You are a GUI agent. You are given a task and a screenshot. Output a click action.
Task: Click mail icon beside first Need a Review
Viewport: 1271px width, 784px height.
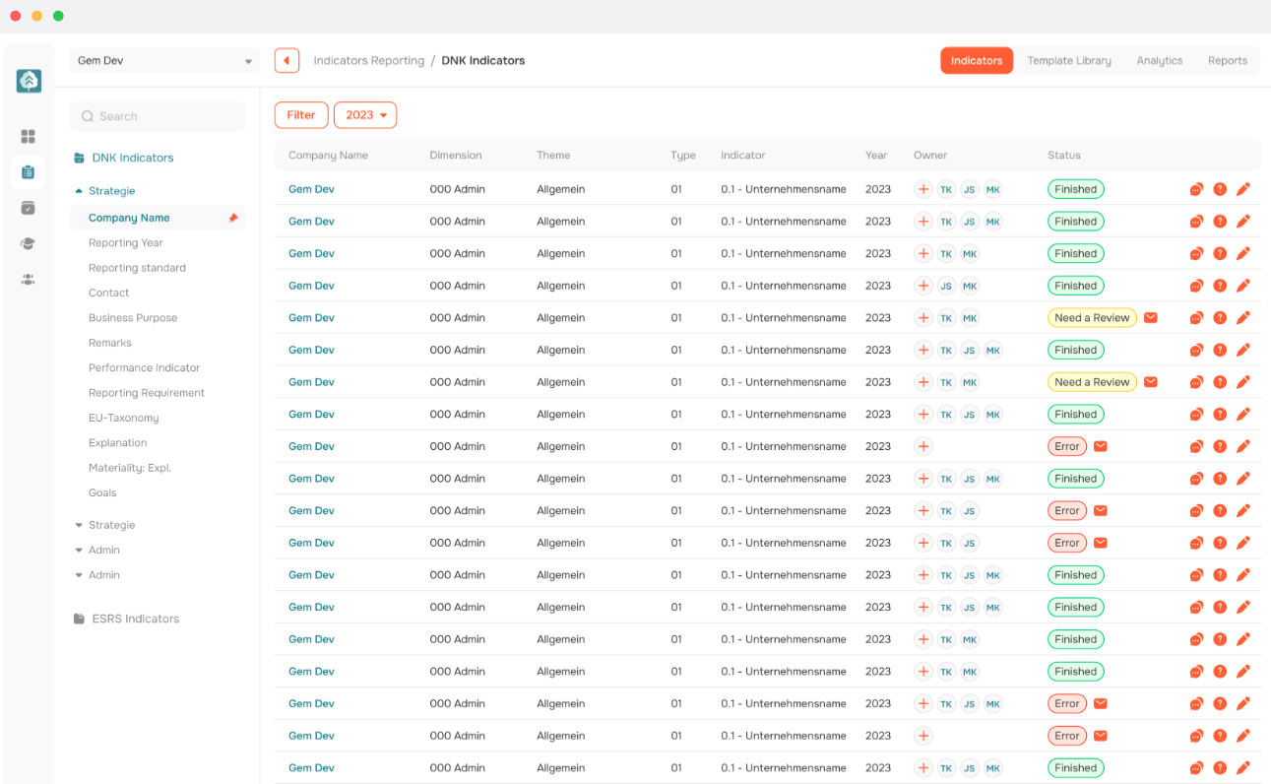pyautogui.click(x=1150, y=318)
